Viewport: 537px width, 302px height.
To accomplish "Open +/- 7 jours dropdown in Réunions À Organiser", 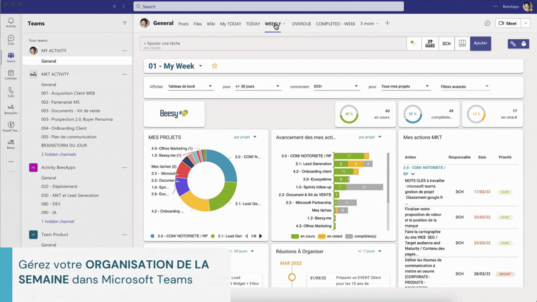I will (370, 251).
